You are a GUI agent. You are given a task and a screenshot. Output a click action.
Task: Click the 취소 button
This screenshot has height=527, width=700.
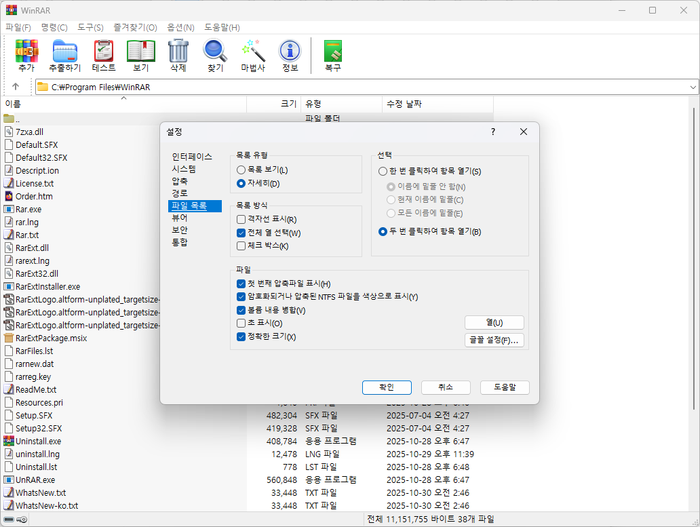pos(446,387)
